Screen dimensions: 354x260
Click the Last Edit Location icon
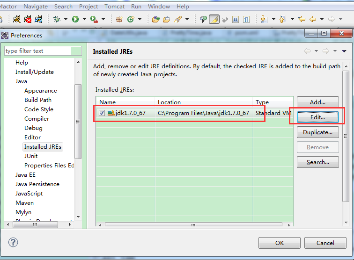pos(302,19)
